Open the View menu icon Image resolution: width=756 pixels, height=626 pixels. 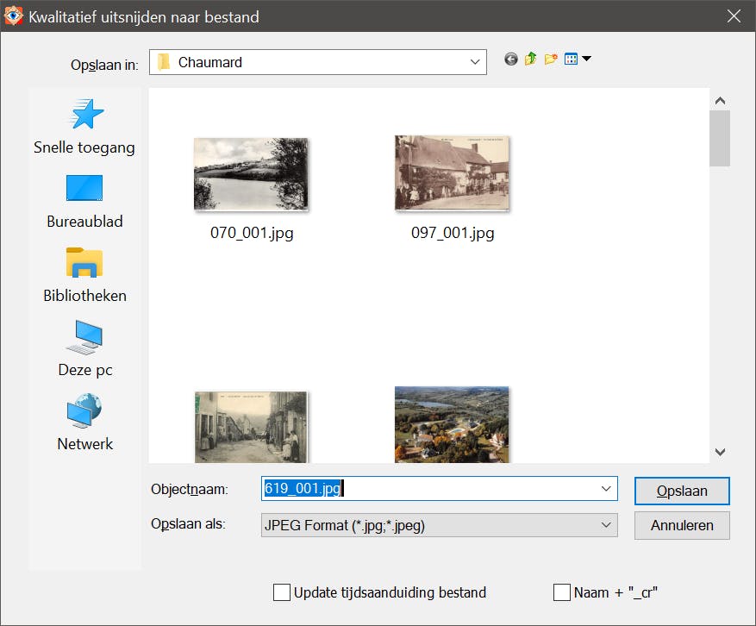(x=571, y=59)
